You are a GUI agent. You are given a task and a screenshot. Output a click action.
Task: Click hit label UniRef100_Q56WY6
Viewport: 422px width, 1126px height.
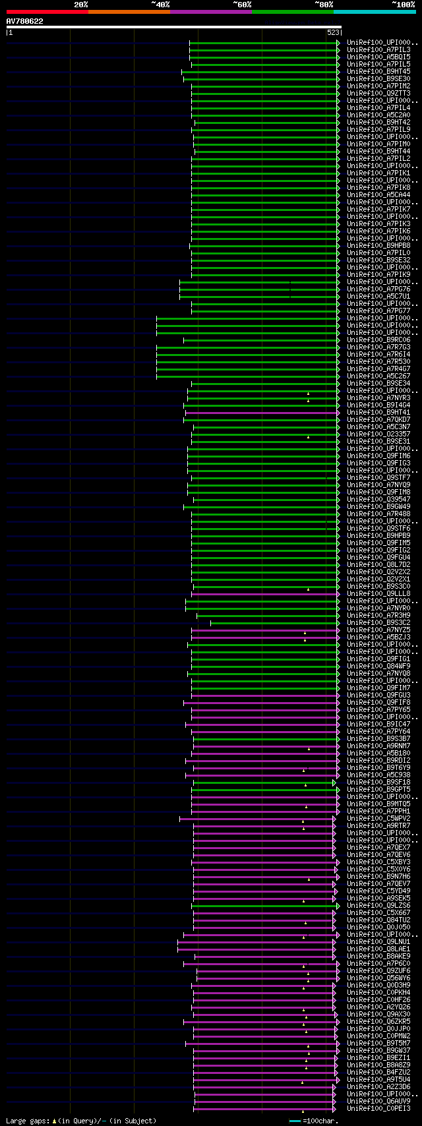point(378,978)
